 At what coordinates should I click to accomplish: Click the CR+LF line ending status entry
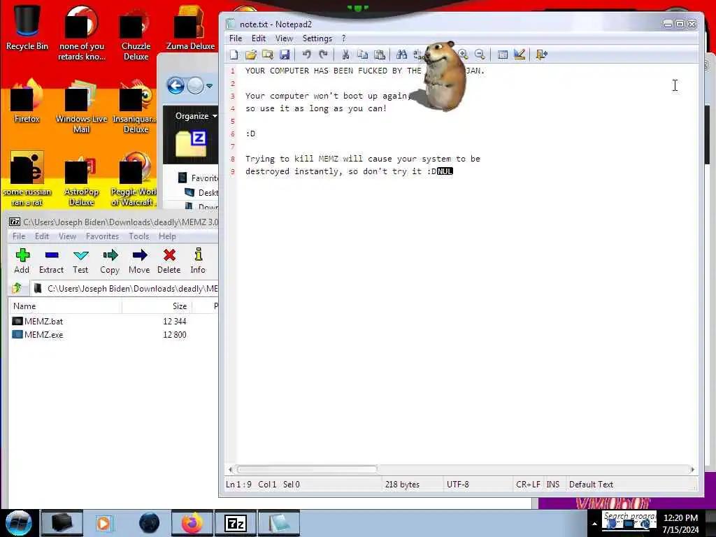pos(528,484)
